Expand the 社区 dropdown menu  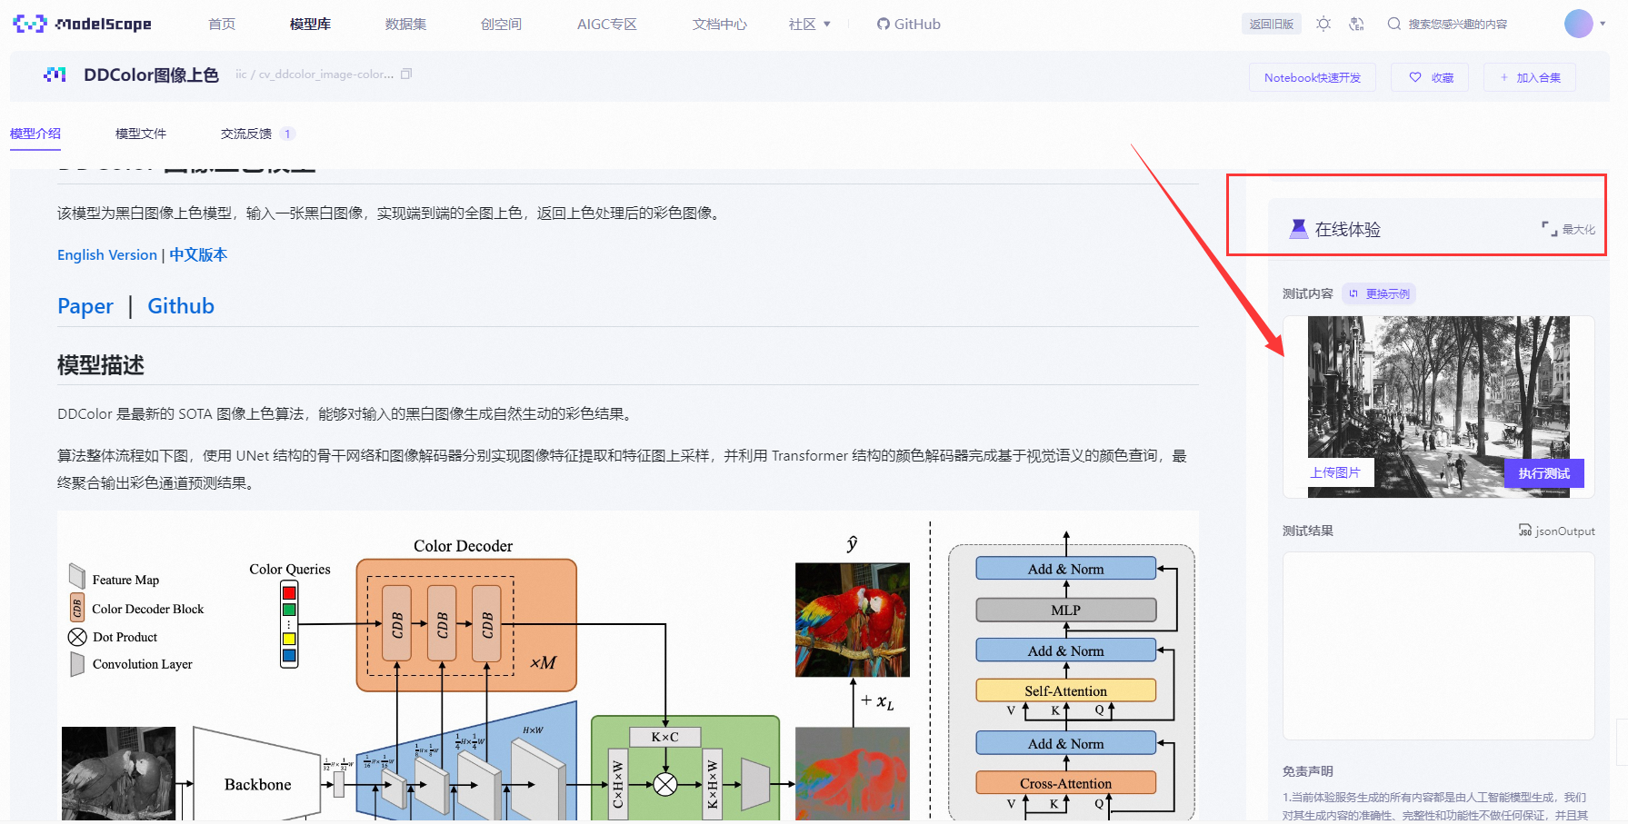click(809, 24)
